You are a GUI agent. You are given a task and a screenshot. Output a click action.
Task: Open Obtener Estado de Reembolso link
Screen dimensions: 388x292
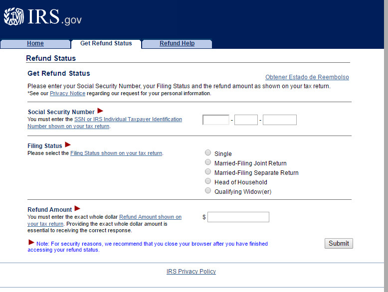click(x=307, y=77)
